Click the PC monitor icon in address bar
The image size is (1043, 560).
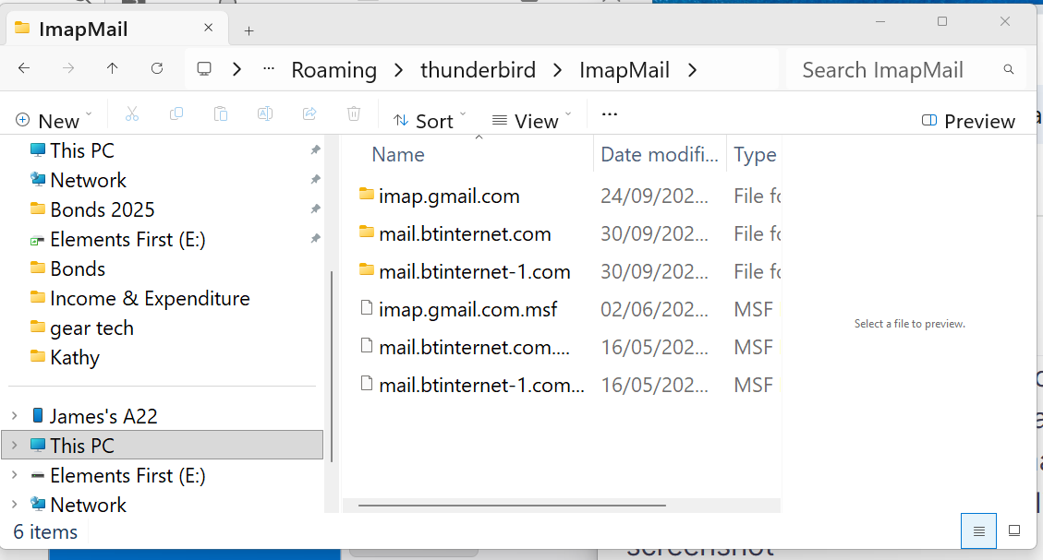204,69
